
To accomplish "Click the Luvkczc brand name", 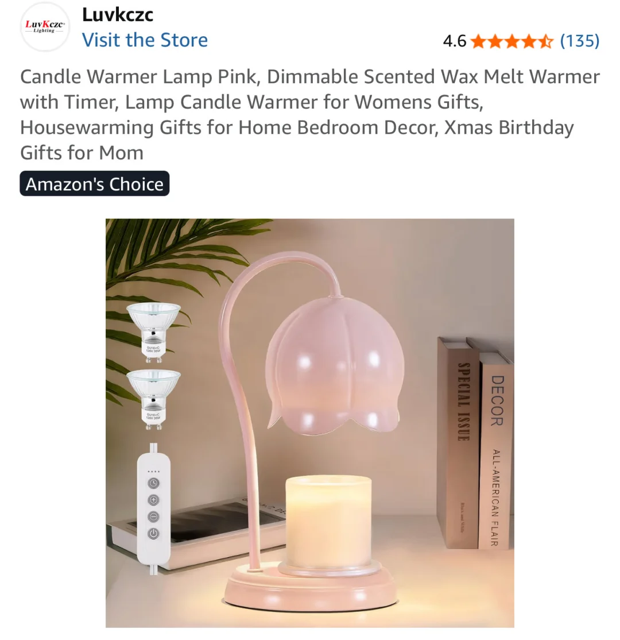I will pyautogui.click(x=118, y=15).
